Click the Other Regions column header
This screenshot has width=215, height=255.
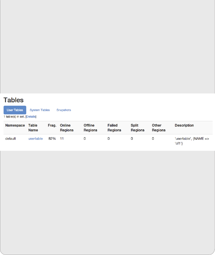pos(159,128)
